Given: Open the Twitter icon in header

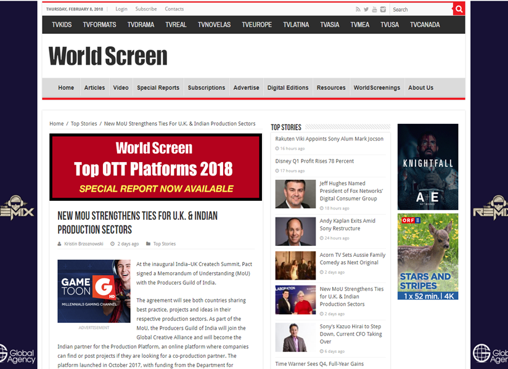Looking at the screenshot, I should tap(366, 9).
